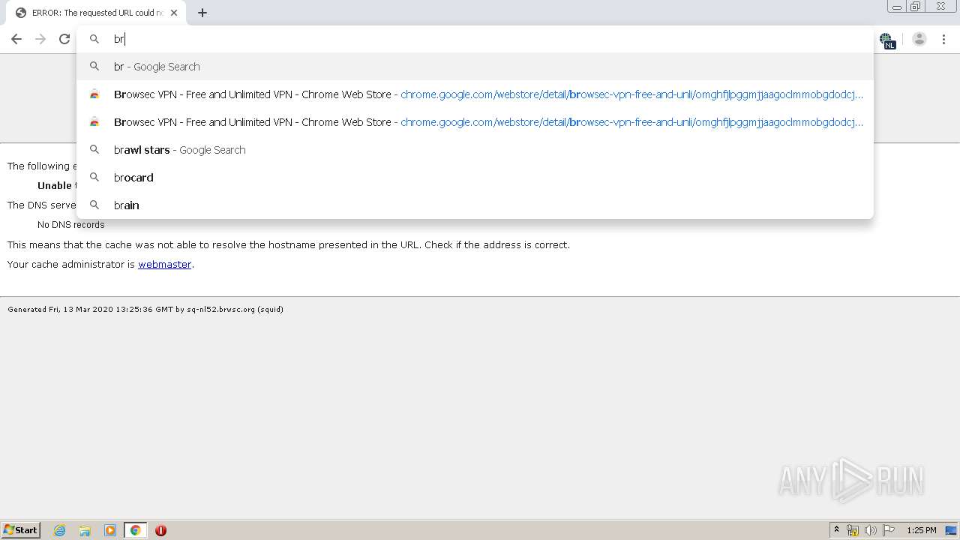Open Windows Media Player from taskbar
Image resolution: width=960 pixels, height=540 pixels.
(110, 530)
